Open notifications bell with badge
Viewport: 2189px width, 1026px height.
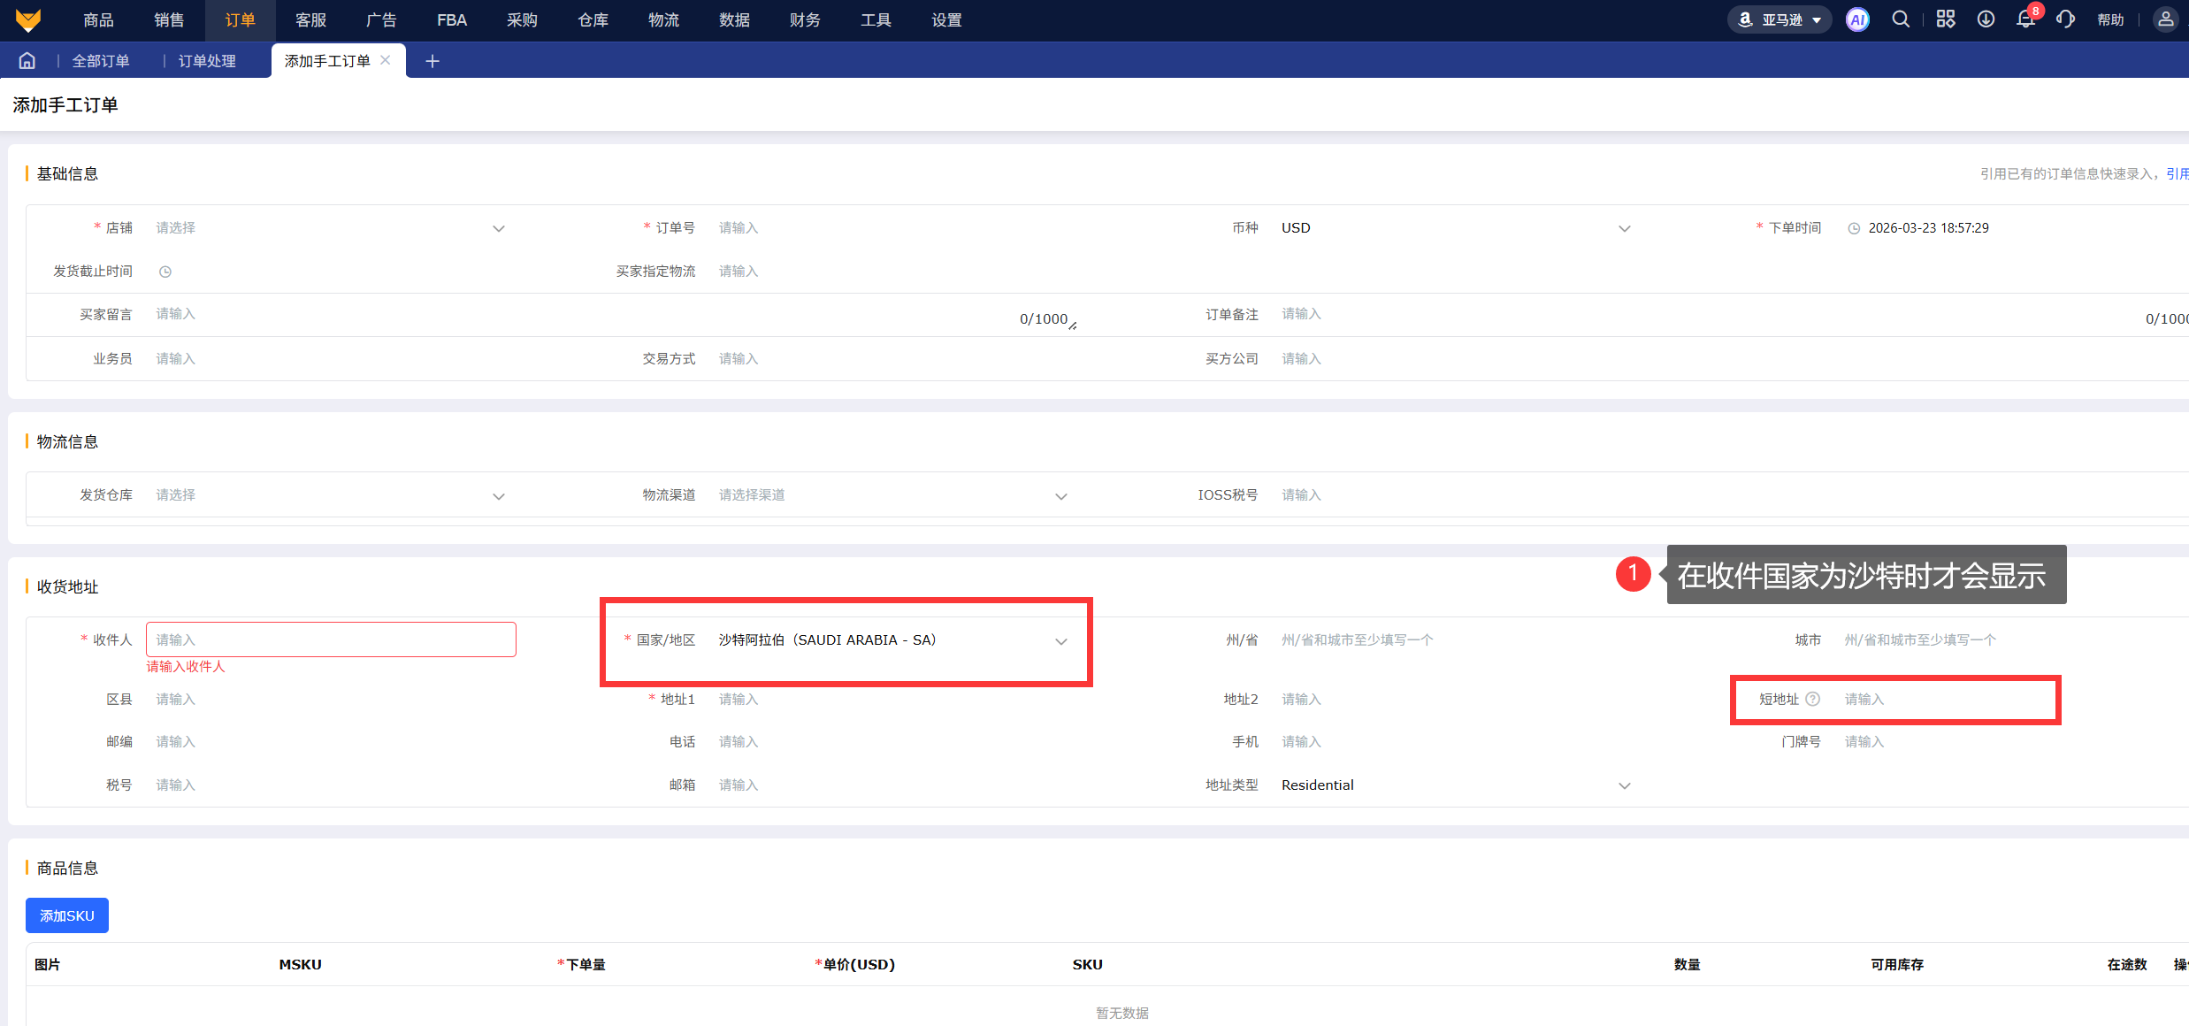pyautogui.click(x=2025, y=19)
